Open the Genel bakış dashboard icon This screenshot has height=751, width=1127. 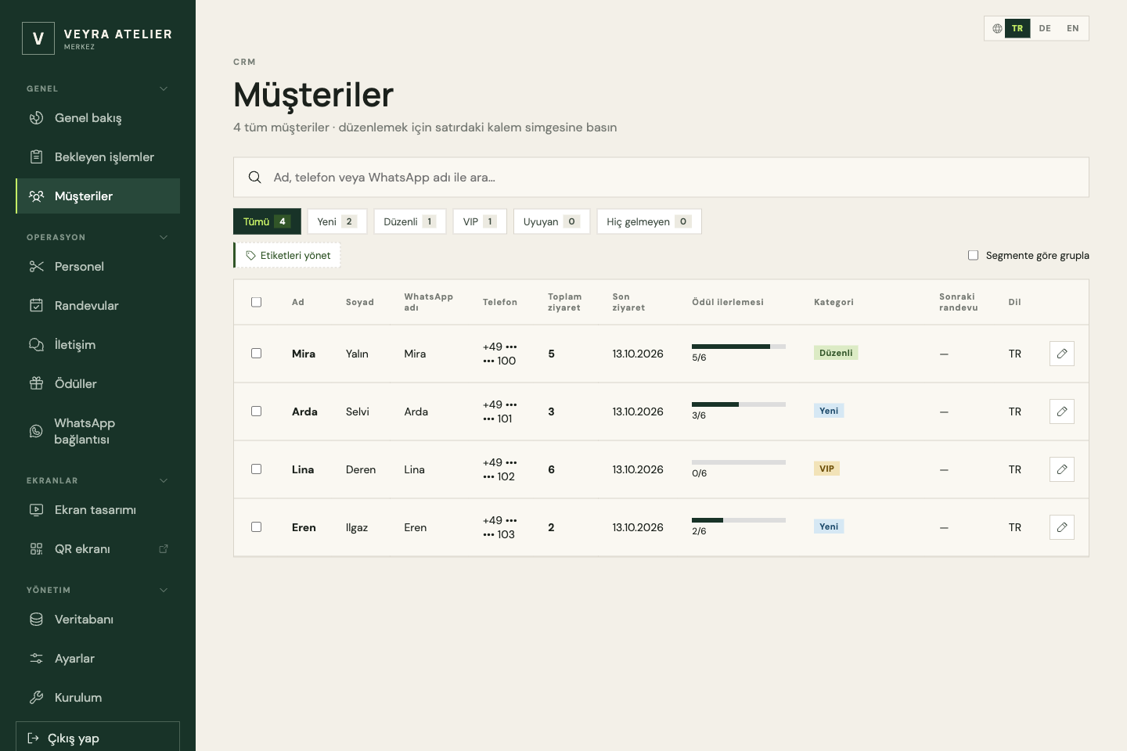pos(36,118)
